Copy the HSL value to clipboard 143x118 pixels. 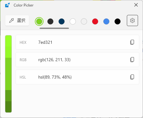(x=132, y=77)
